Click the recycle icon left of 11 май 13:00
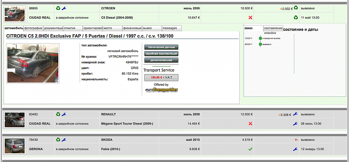Viewport: 349px width, 162px height. coord(296,17)
